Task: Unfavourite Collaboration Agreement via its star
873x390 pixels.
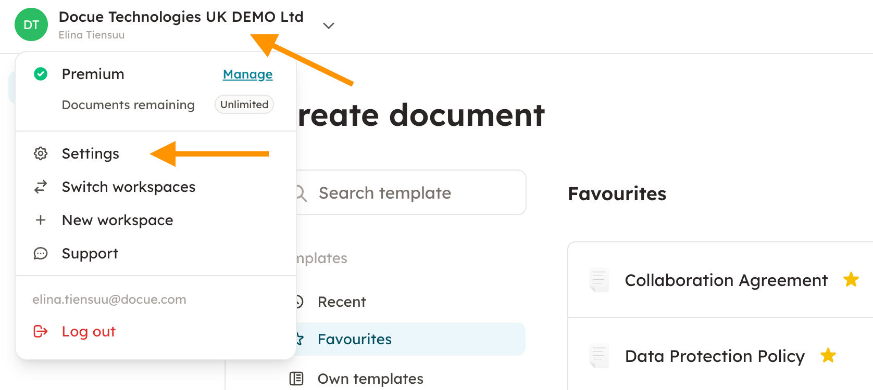Action: tap(851, 280)
